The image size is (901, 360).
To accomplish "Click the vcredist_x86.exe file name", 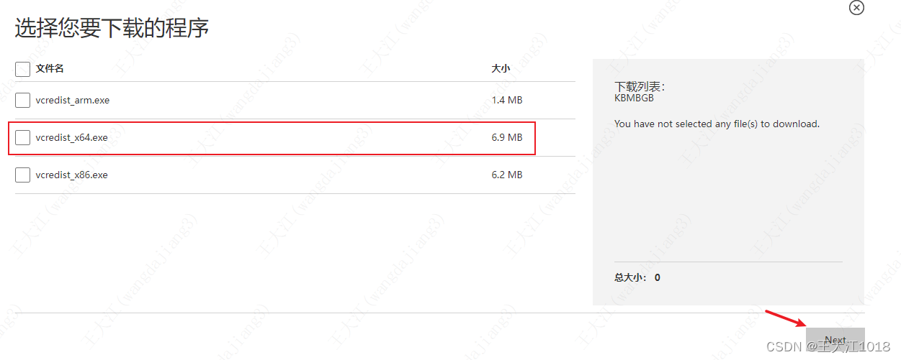I will (x=71, y=175).
